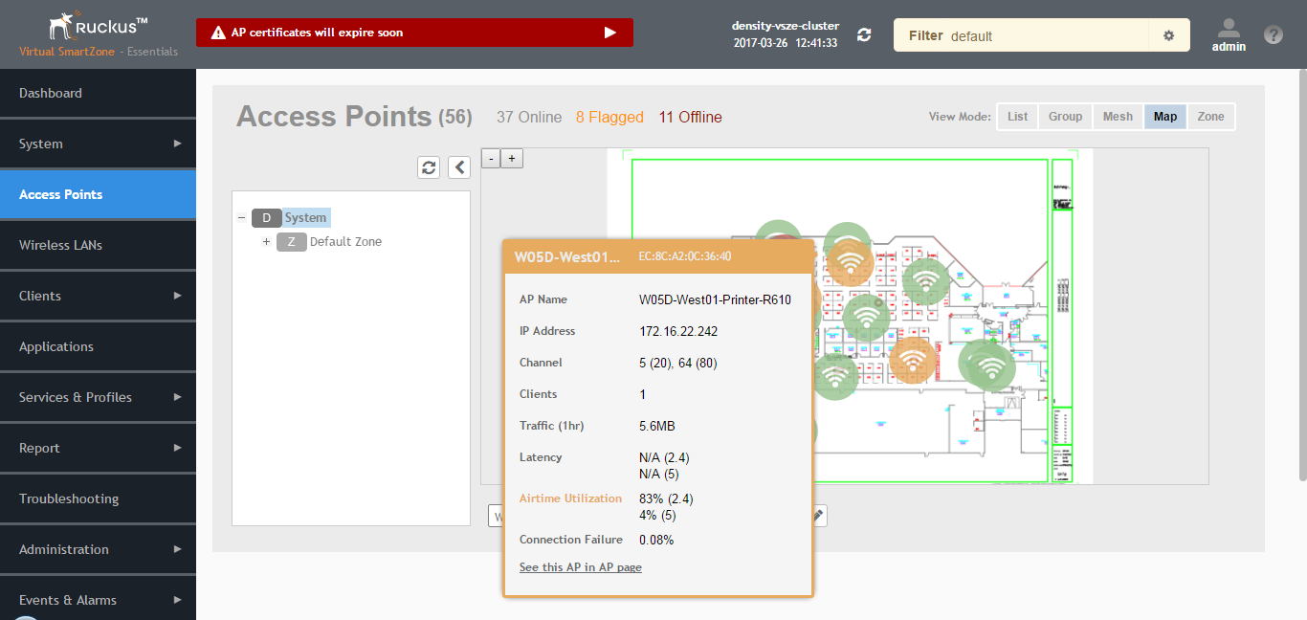Expand the Report menu
The height and width of the screenshot is (620, 1307).
tap(98, 448)
